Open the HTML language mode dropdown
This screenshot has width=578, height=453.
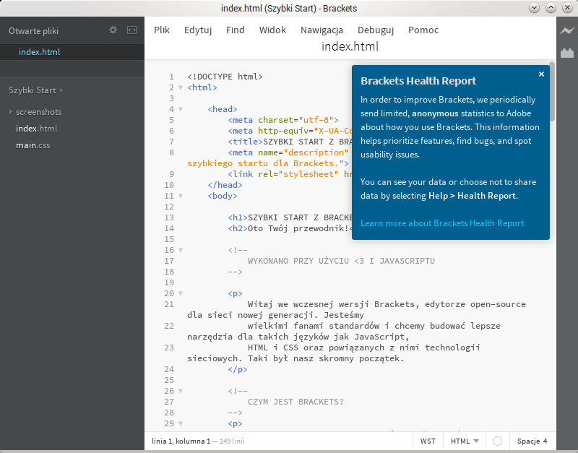[465, 441]
